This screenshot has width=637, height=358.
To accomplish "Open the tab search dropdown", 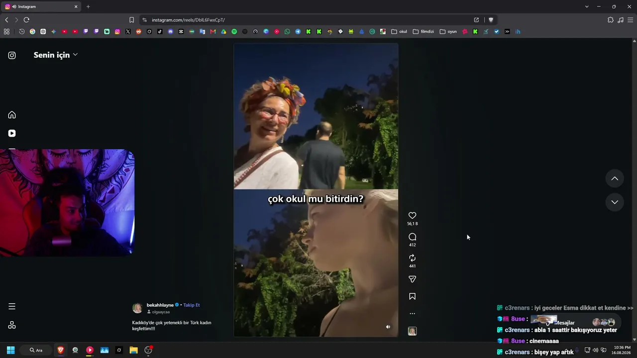I will [x=587, y=6].
